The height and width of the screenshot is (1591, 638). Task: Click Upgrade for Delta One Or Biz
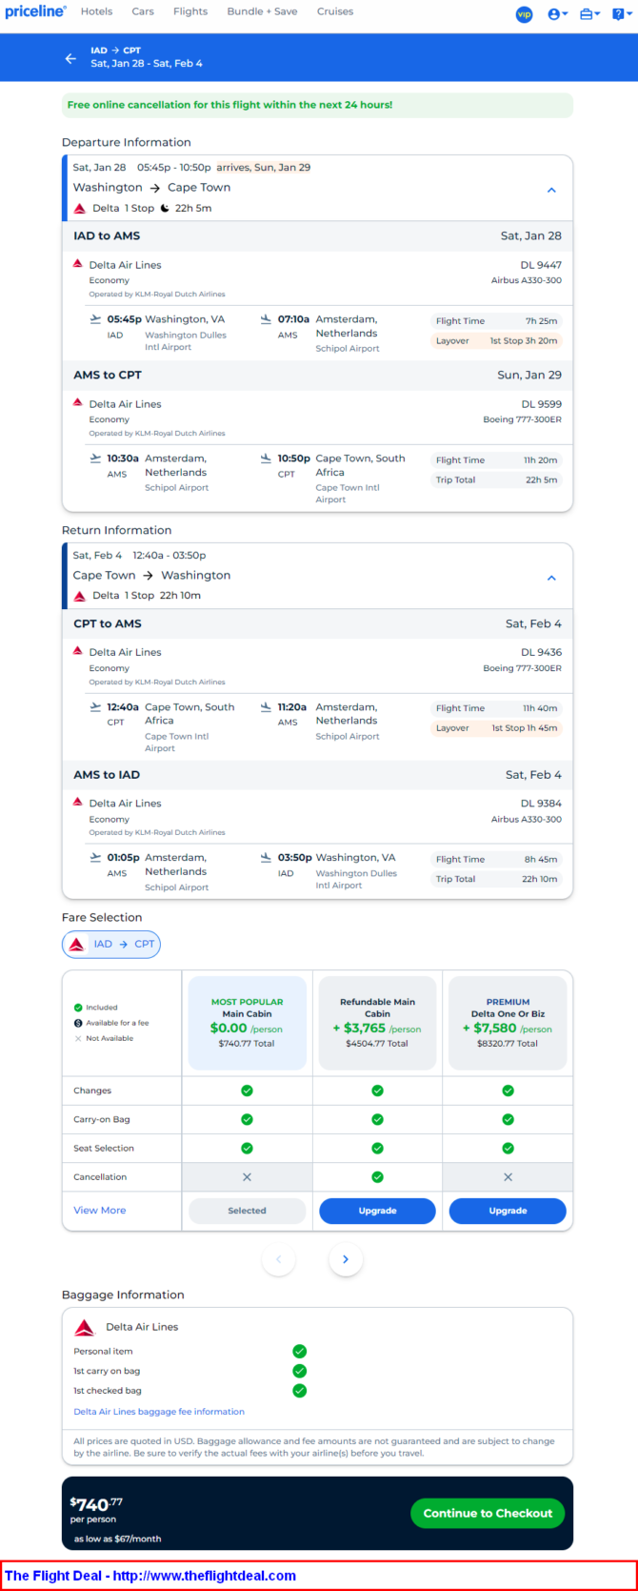508,1211
